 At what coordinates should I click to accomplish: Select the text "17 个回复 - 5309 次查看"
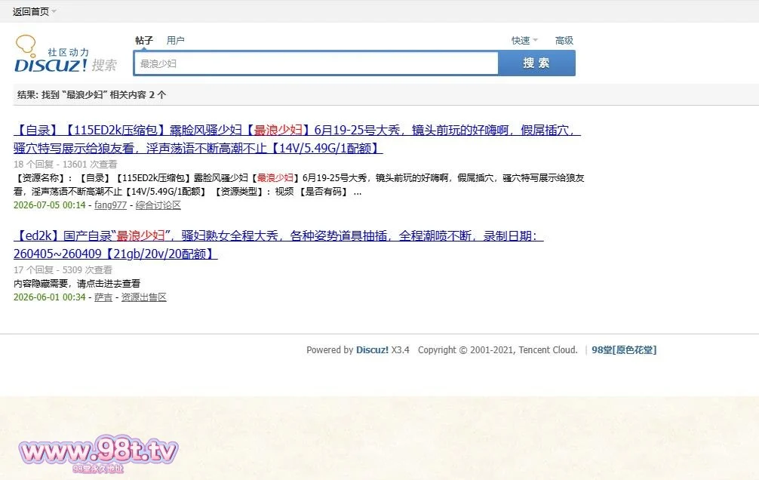click(63, 269)
